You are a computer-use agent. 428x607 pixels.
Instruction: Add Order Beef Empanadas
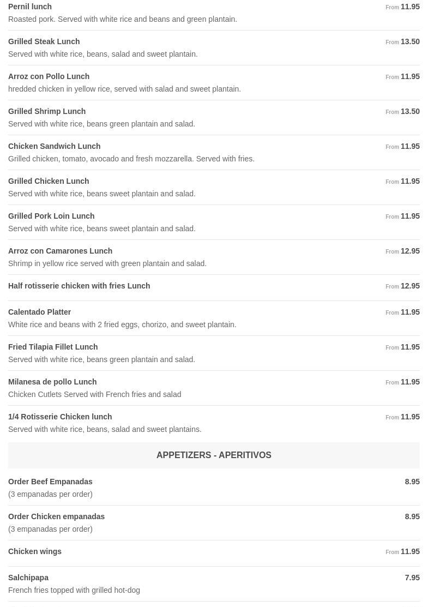point(50,482)
